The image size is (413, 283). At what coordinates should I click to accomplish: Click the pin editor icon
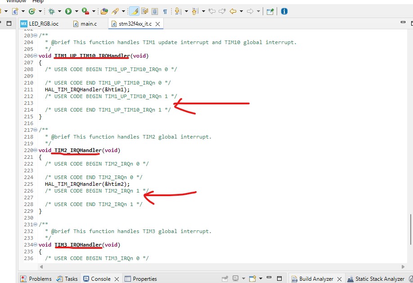[x=270, y=11]
